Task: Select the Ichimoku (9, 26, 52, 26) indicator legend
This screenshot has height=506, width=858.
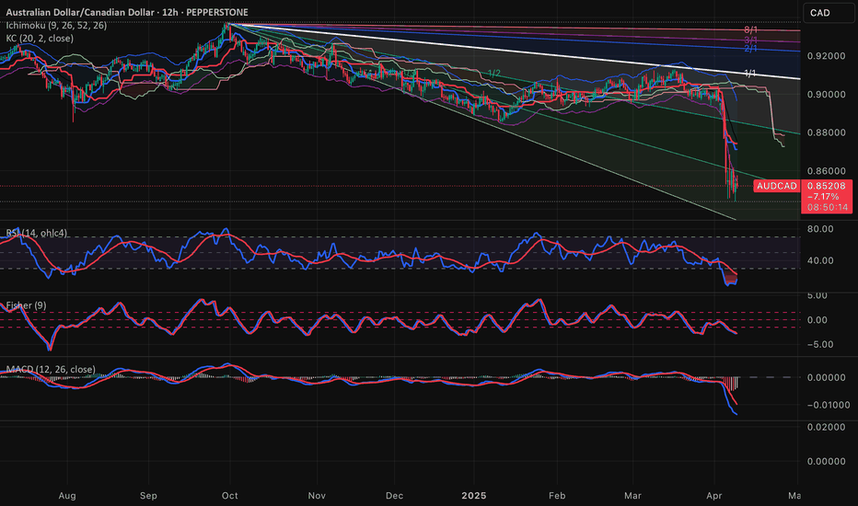Action: click(x=56, y=25)
